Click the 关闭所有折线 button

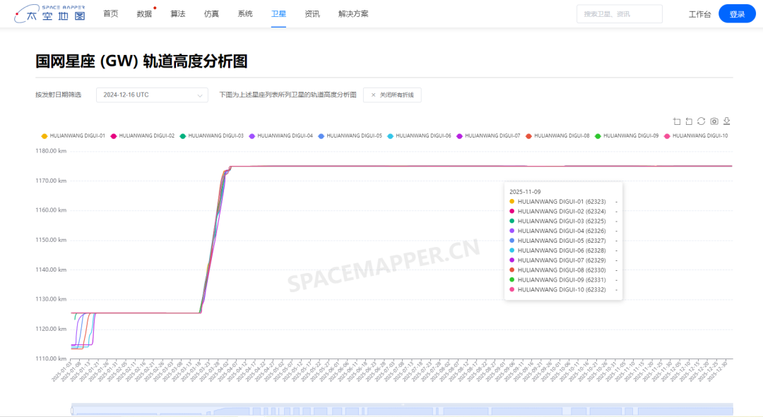coord(392,95)
